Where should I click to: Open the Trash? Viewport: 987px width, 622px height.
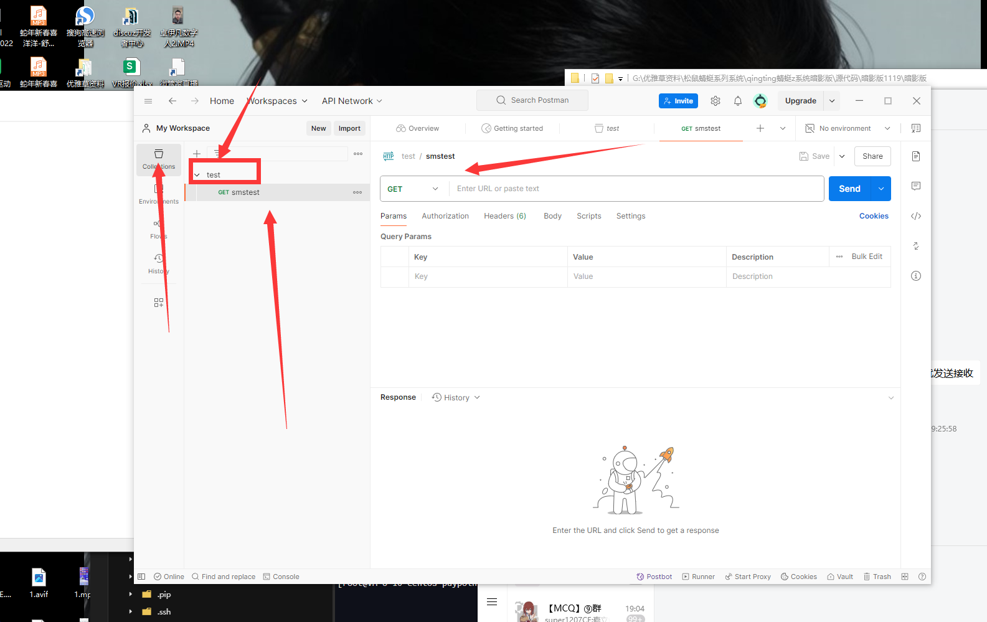point(877,577)
